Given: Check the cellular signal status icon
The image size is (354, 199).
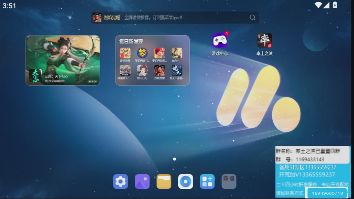Looking at the screenshot, I should coord(326,5).
